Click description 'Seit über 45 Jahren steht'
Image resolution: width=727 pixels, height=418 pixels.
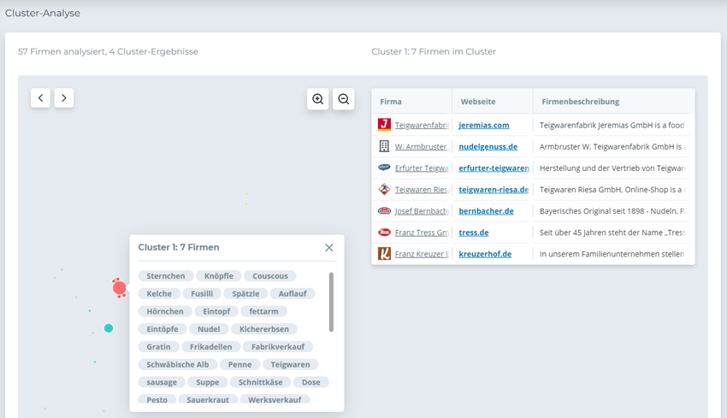(612, 233)
